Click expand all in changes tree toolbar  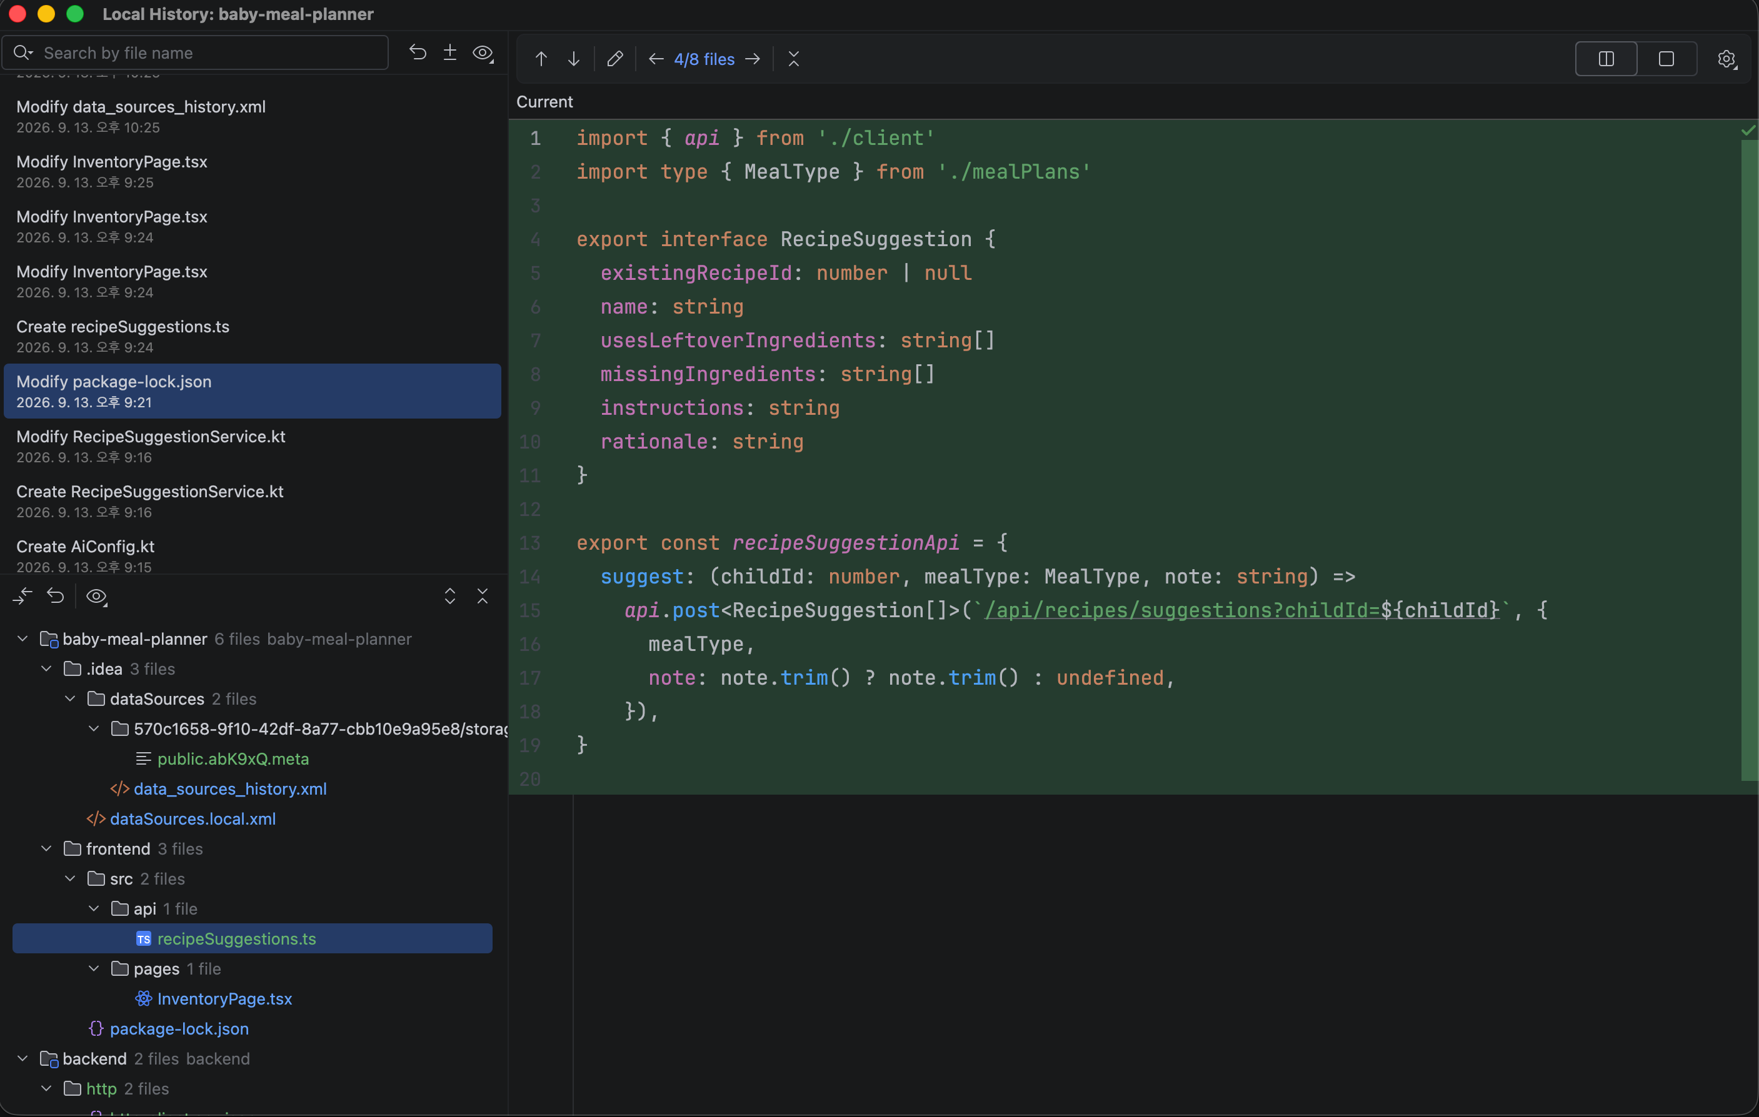[450, 597]
